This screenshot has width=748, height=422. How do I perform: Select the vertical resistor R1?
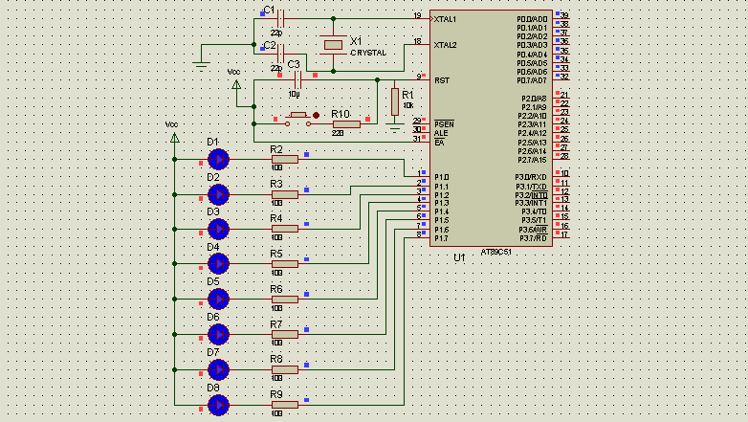click(394, 101)
